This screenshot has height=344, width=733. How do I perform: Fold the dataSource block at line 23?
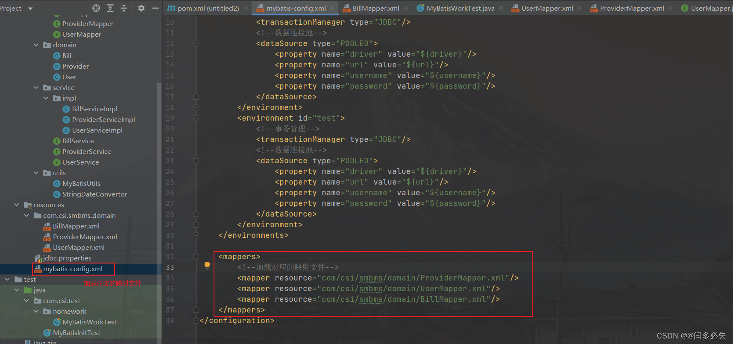(196, 161)
